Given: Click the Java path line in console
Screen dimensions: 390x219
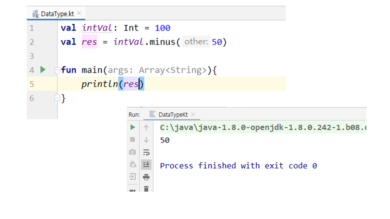Looking at the screenshot, I should tap(262, 128).
